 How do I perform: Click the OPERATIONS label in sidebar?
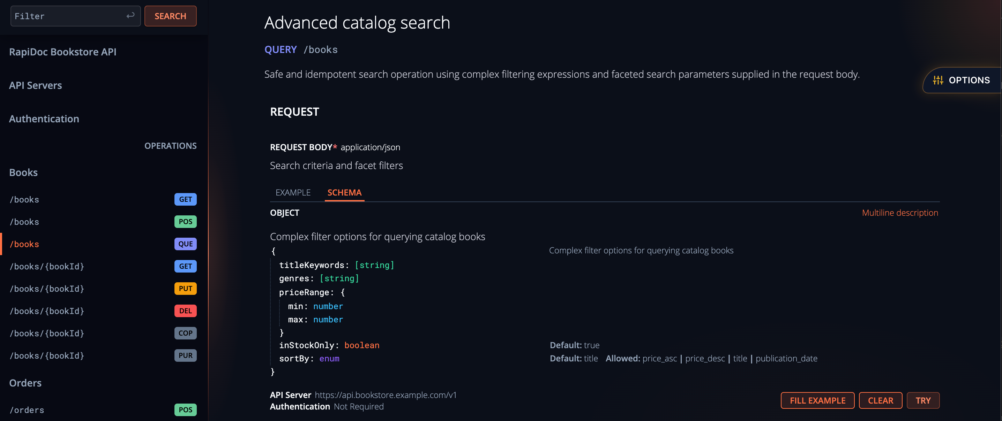coord(170,146)
